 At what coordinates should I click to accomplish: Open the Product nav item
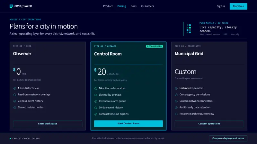pyautogui.click(x=108, y=6)
